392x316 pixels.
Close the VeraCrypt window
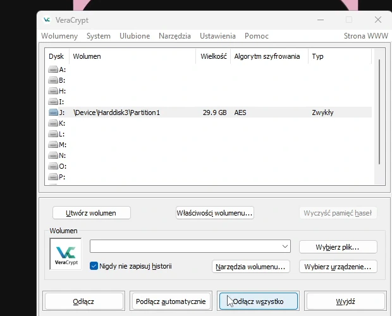point(377,20)
